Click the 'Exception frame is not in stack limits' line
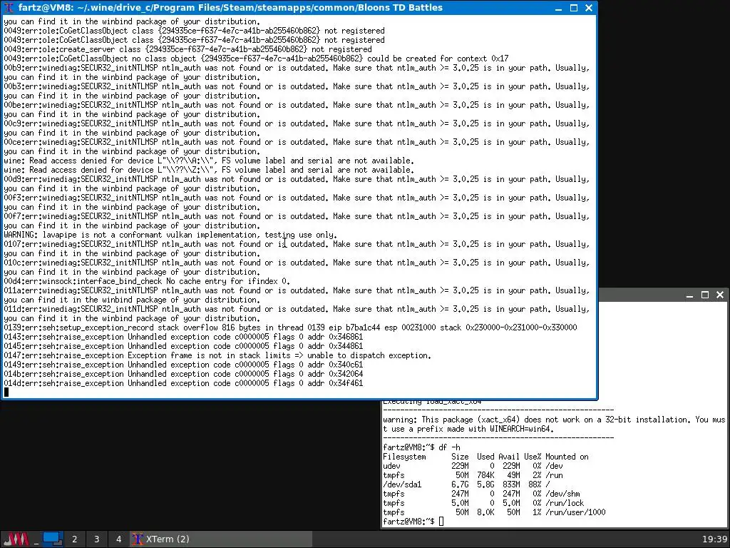The height and width of the screenshot is (548, 730). click(217, 355)
